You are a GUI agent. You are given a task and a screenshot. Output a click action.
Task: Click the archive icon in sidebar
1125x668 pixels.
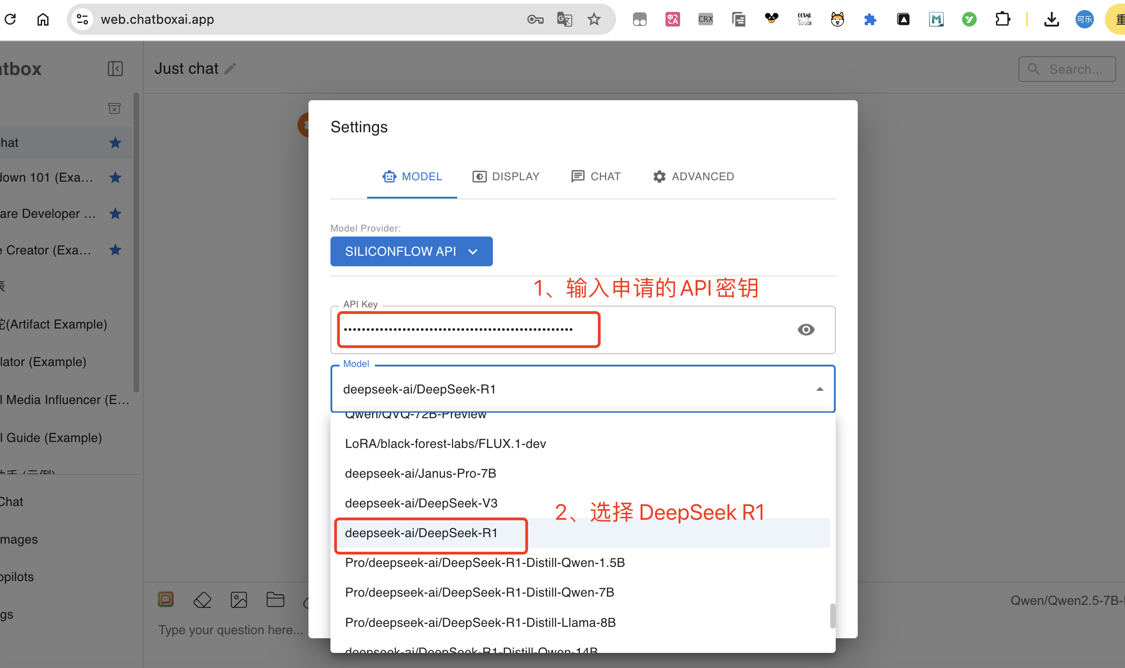(114, 108)
